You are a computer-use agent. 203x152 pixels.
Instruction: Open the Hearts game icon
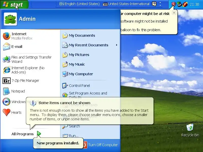pos(7,112)
